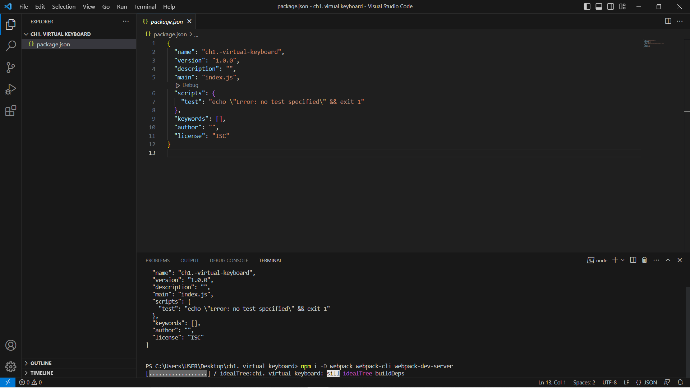Toggle the secondary sidebar visibility
The height and width of the screenshot is (388, 690).
pos(611,6)
